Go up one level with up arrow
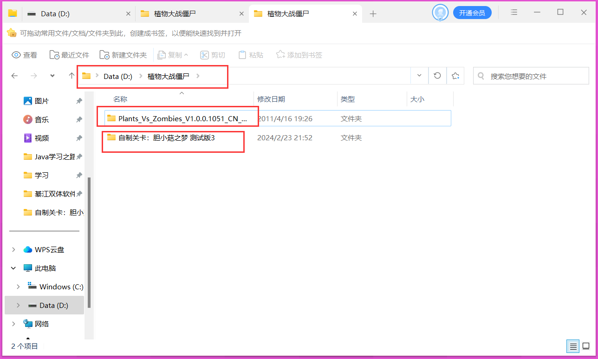598x359 pixels. 71,76
